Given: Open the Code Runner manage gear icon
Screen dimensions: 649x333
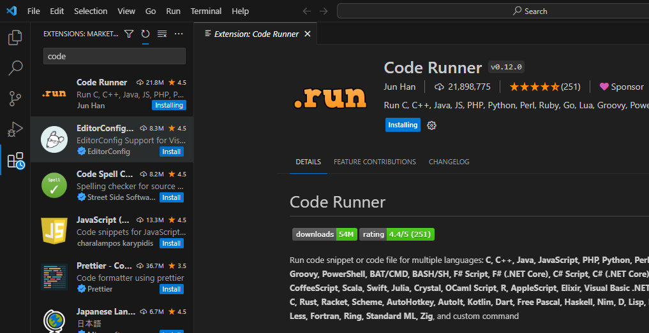Looking at the screenshot, I should tap(431, 125).
